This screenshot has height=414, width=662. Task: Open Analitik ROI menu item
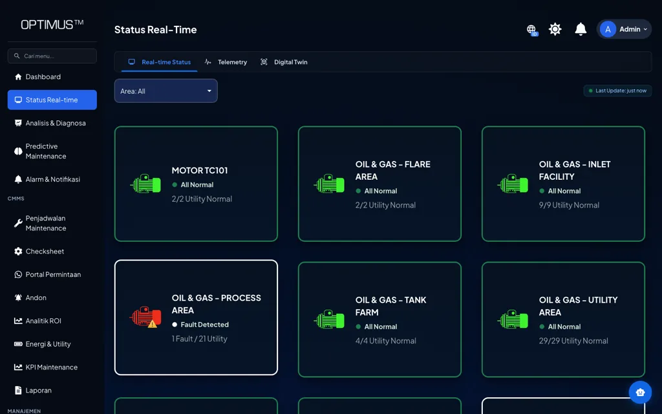point(52,321)
